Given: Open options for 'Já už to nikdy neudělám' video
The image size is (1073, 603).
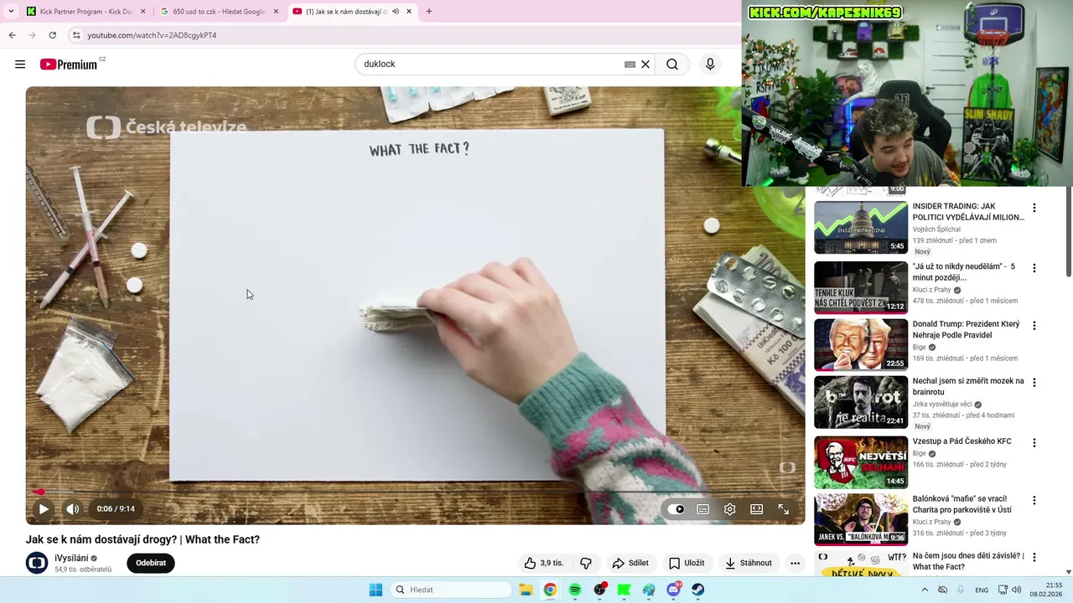Looking at the screenshot, I should click(1034, 268).
